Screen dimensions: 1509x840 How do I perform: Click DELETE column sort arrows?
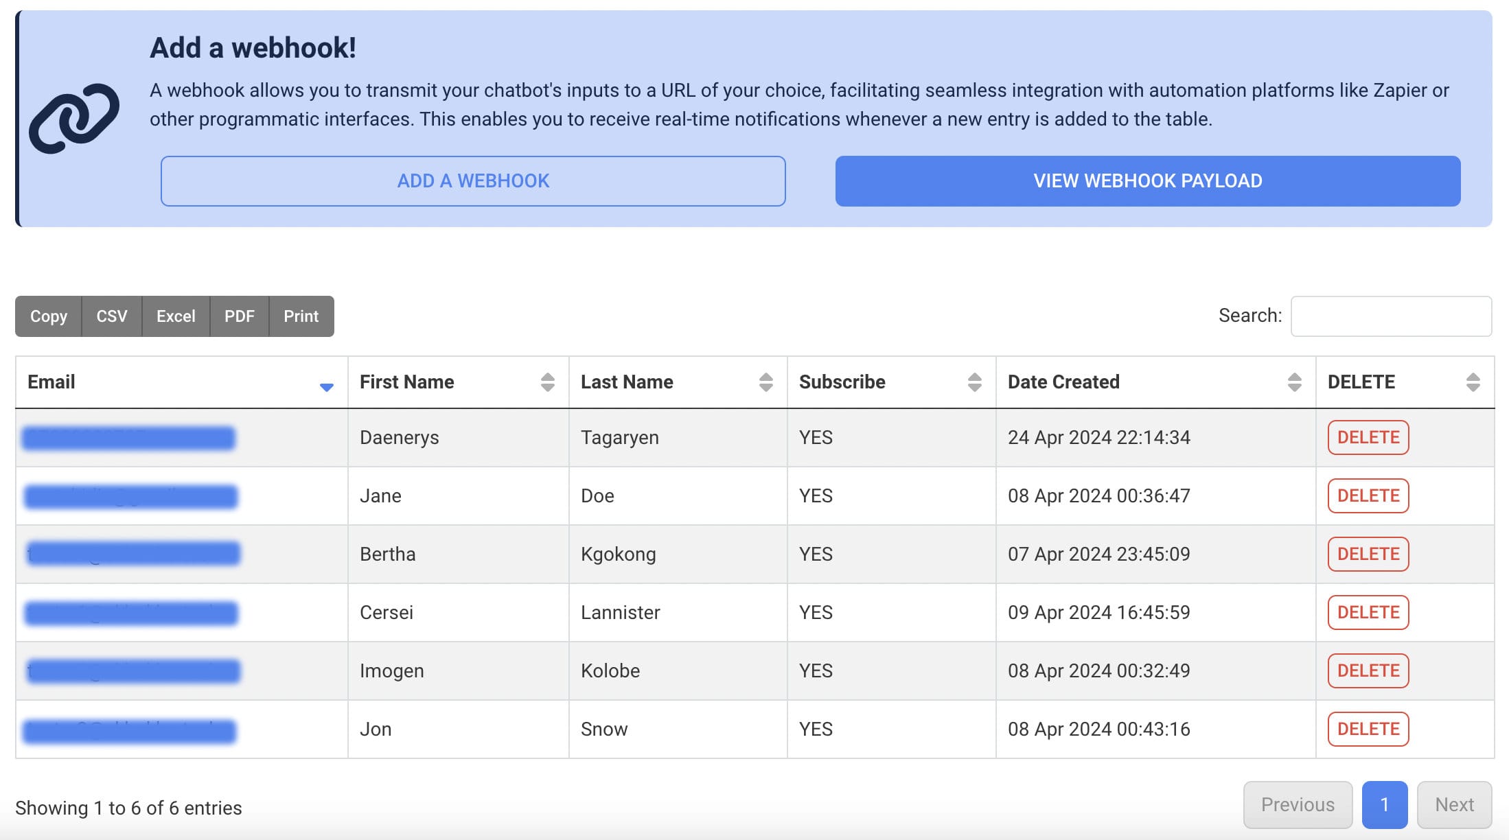click(1473, 382)
